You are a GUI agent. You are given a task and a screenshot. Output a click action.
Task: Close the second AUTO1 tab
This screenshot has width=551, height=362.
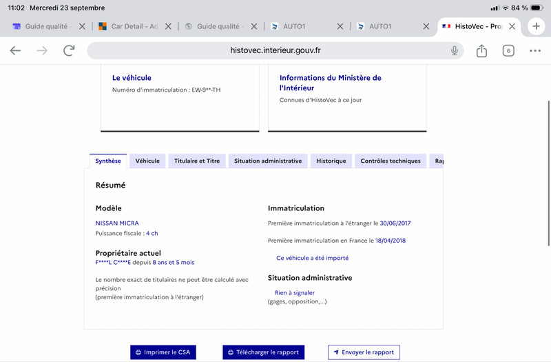click(x=426, y=26)
